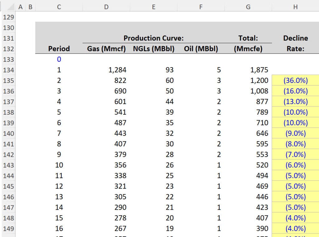Screen dimensions: 319x237
Task: Click the Decline Rate: header cell
Action: tap(295, 43)
